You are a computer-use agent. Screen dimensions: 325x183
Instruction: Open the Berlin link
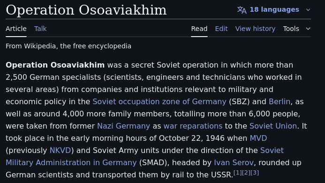click(x=280, y=102)
